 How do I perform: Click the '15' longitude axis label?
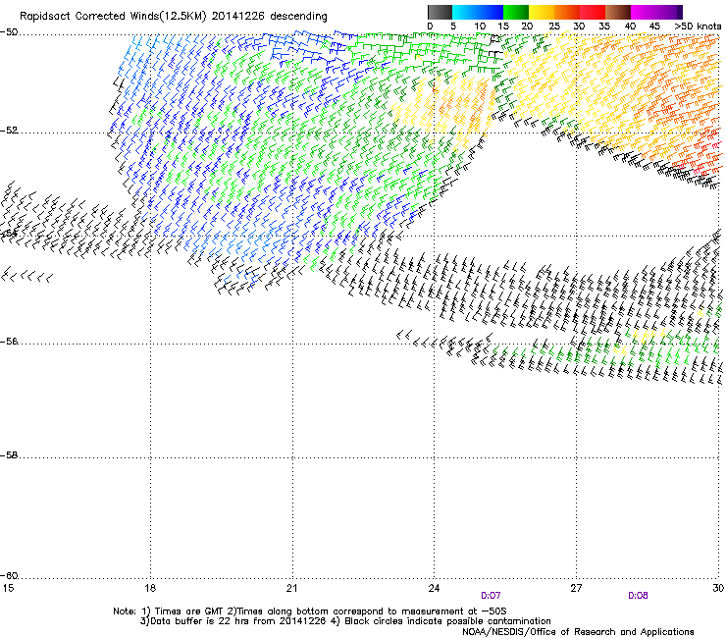8,588
